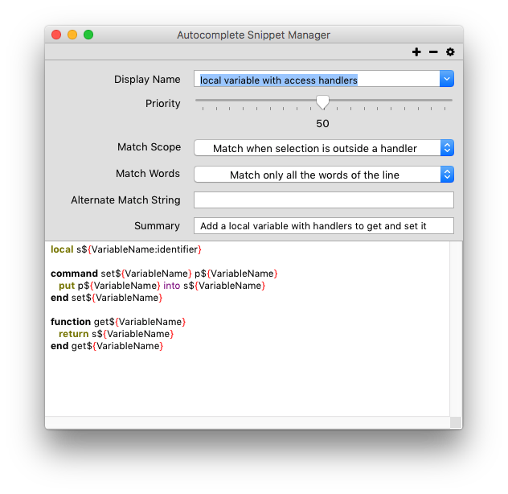Minimize window with the yellow button
Image resolution: width=508 pixels, height=494 pixels.
[x=72, y=35]
